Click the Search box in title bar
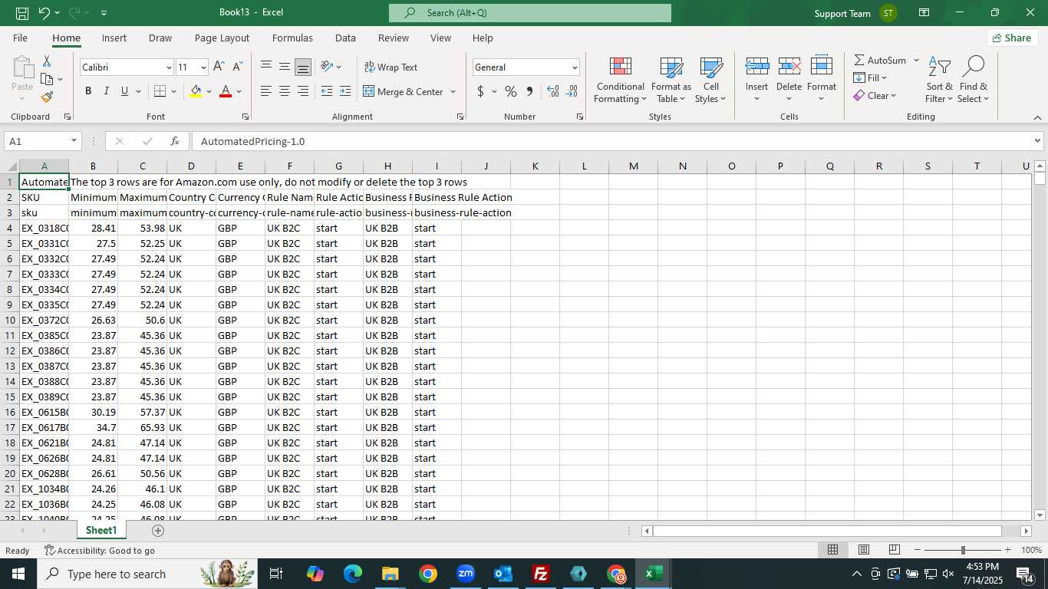The height and width of the screenshot is (589, 1048). pyautogui.click(x=530, y=13)
